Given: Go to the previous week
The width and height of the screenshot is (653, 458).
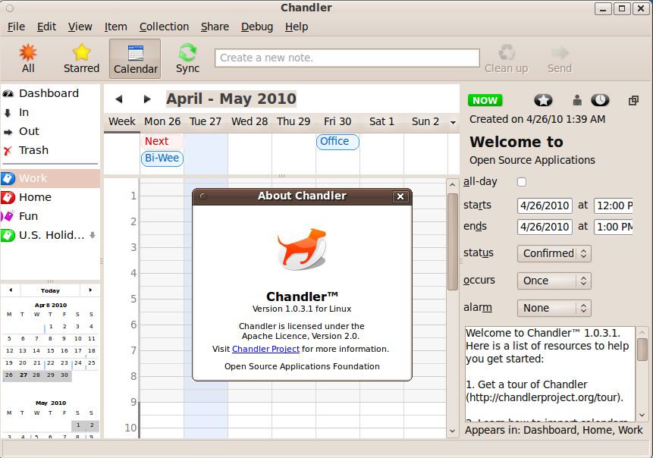Looking at the screenshot, I should 119,99.
